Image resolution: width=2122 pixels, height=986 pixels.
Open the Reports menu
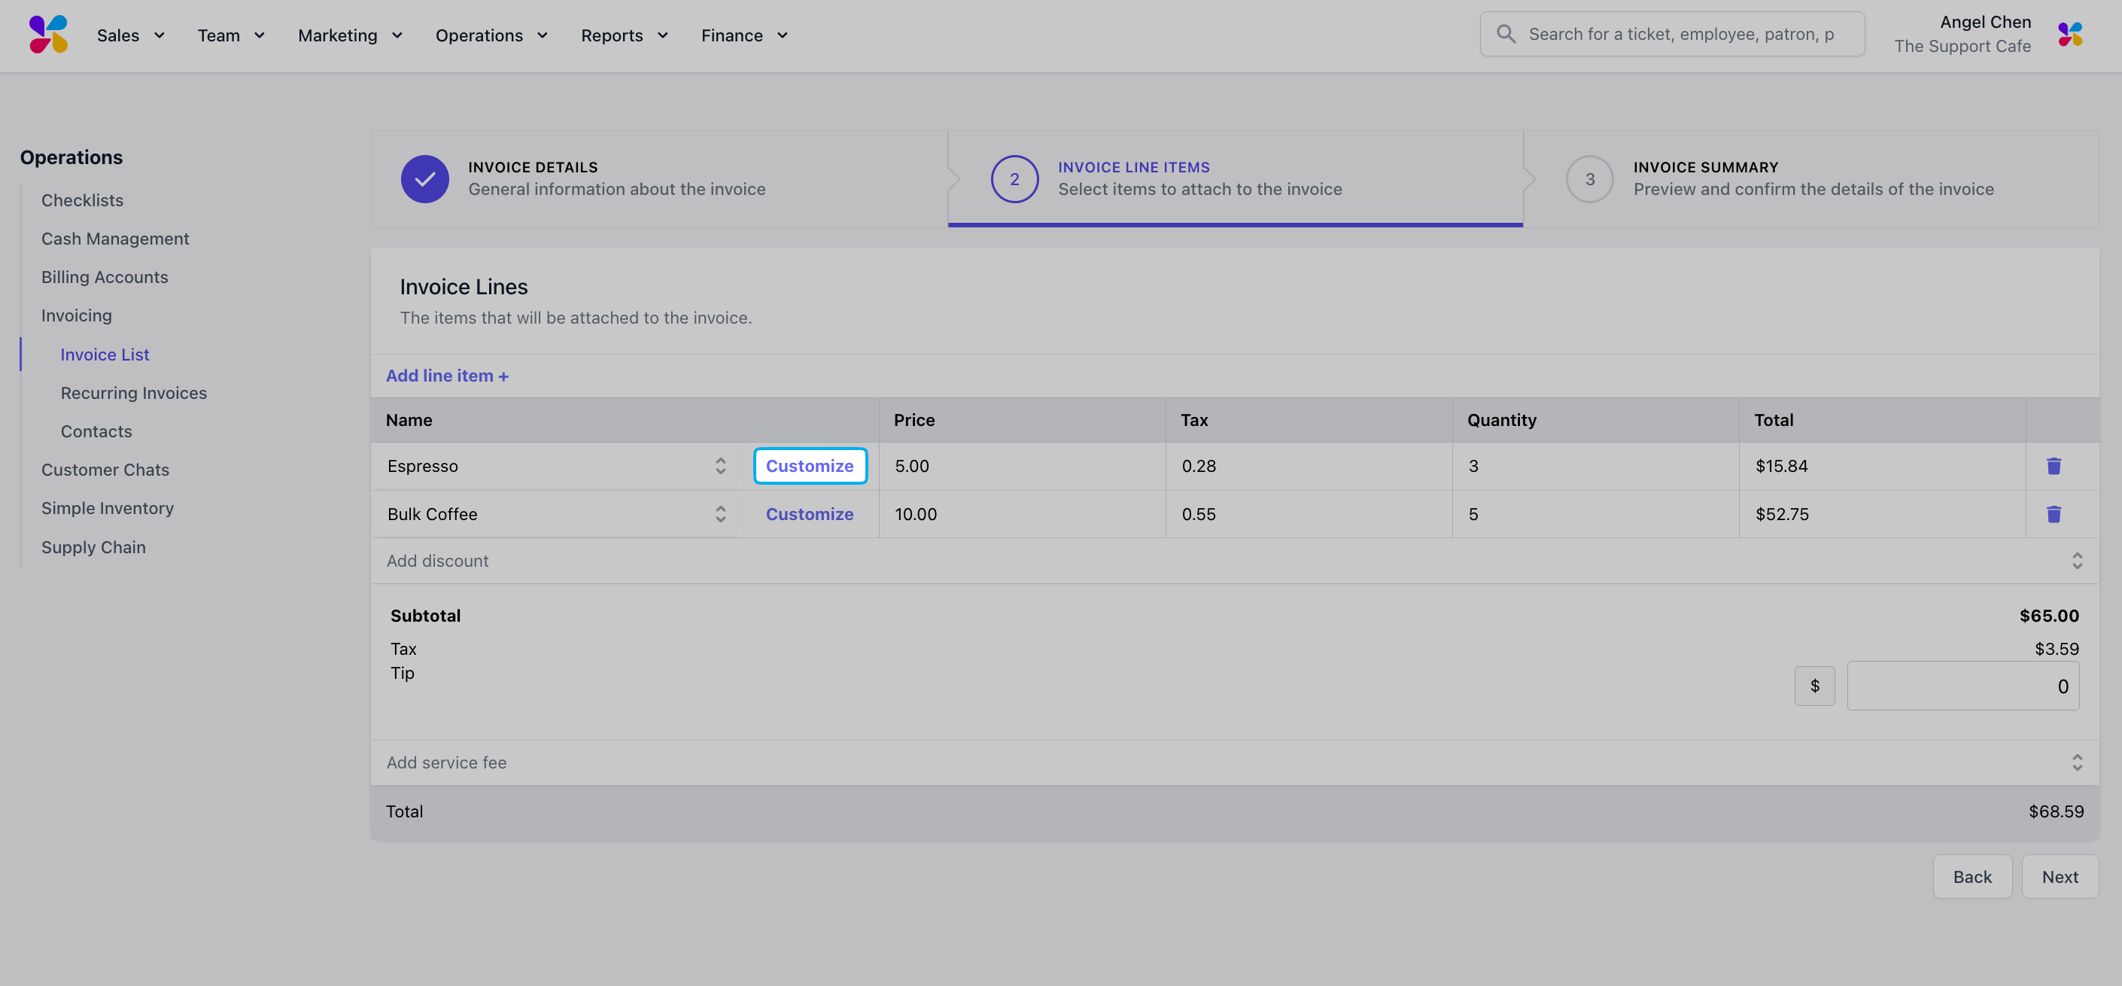(x=625, y=35)
